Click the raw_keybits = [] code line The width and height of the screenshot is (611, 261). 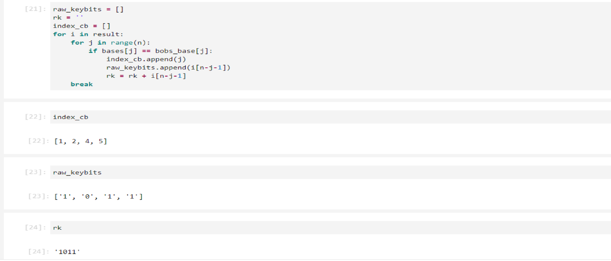[x=88, y=9]
